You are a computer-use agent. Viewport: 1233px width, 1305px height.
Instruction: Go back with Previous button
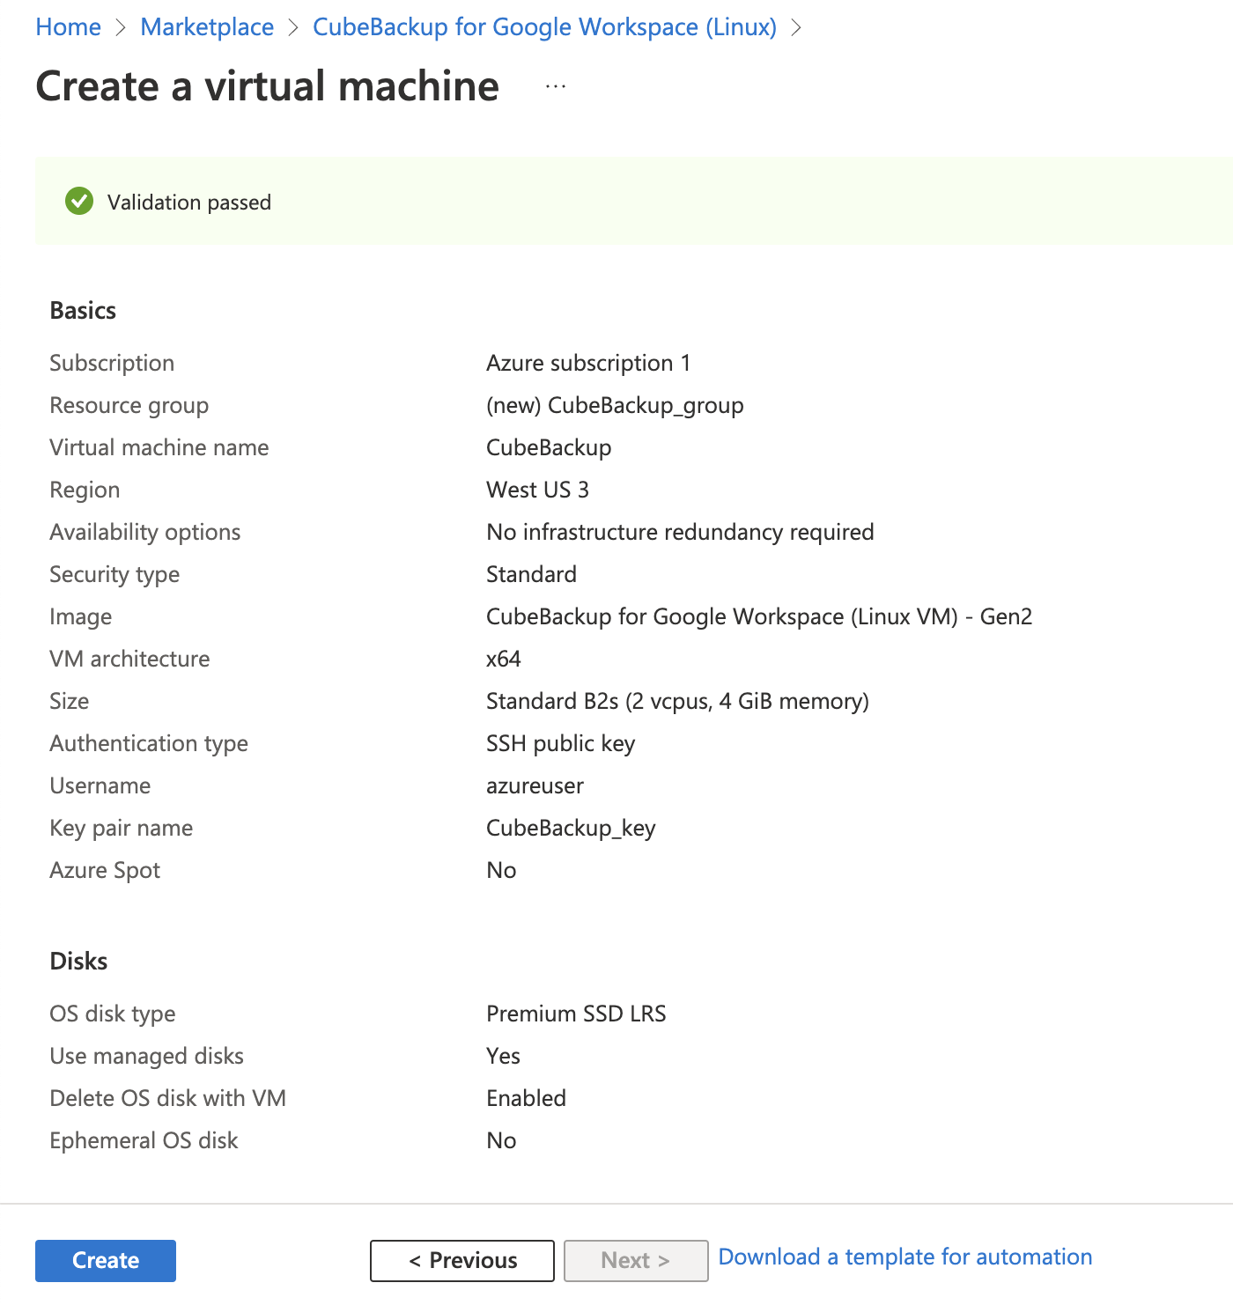click(x=462, y=1260)
